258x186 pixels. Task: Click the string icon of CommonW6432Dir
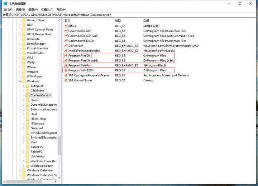pyautogui.click(x=66, y=41)
